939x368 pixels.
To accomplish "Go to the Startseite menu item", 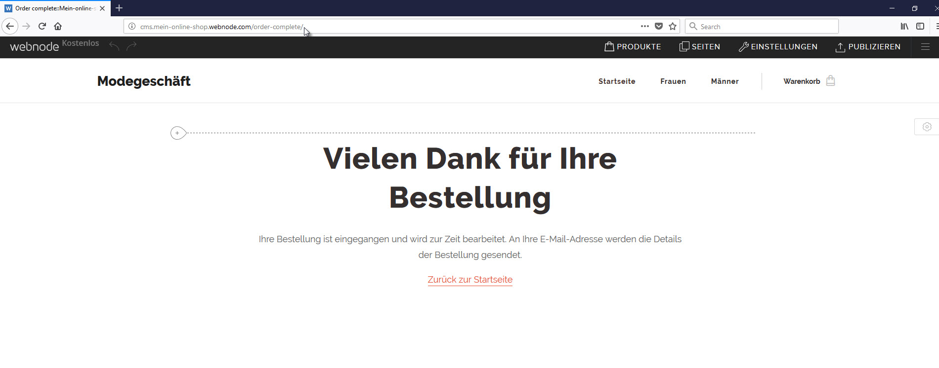I will click(x=617, y=81).
